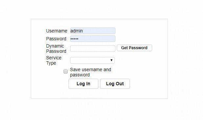
Task: Click the 'Save username and password' label text
Action: 91,72
